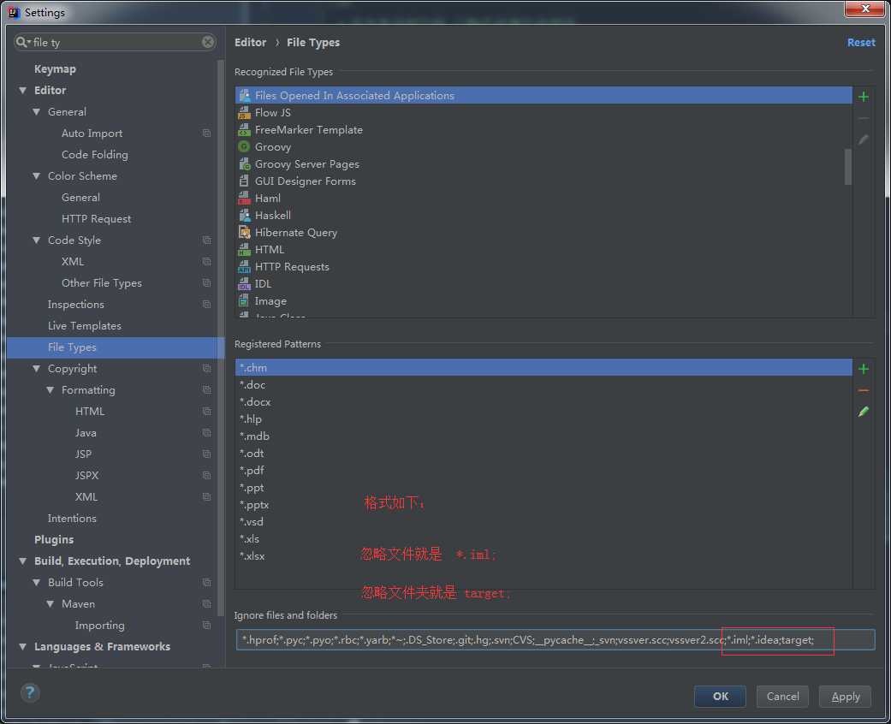Select Files Opened In Associated Applications
891x724 pixels.
tap(544, 96)
